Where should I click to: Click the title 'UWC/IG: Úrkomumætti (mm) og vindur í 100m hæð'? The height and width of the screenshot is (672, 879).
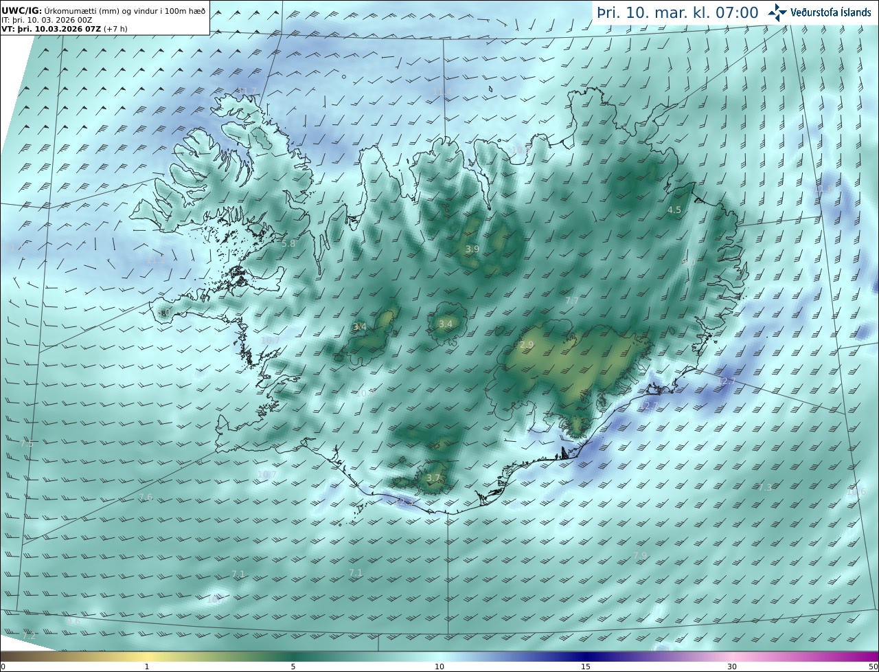pyautogui.click(x=103, y=11)
